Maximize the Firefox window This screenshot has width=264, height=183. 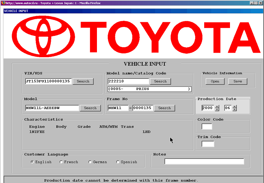point(256,3)
